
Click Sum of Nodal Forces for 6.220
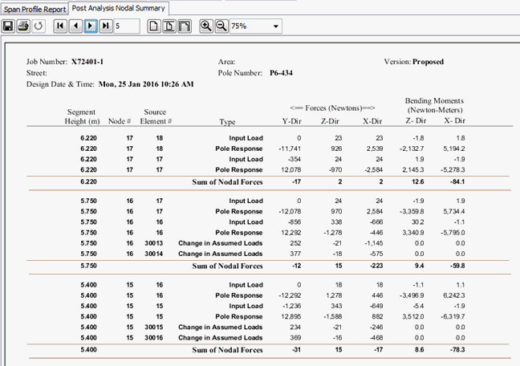(x=227, y=182)
